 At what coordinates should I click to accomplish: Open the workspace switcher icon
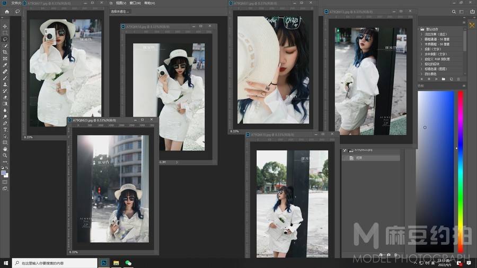(x=462, y=12)
